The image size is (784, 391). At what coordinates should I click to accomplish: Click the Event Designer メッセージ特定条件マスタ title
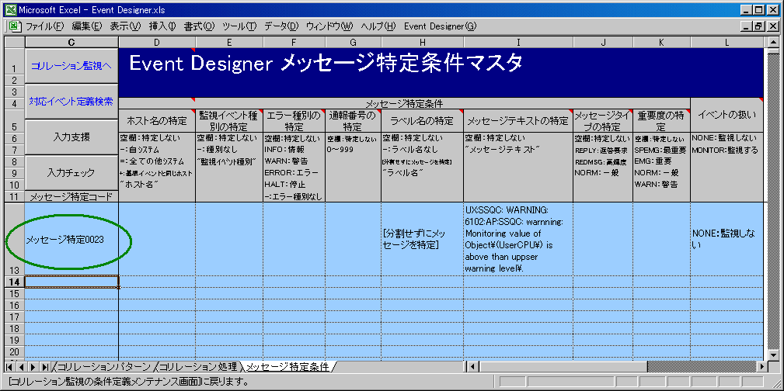[326, 63]
